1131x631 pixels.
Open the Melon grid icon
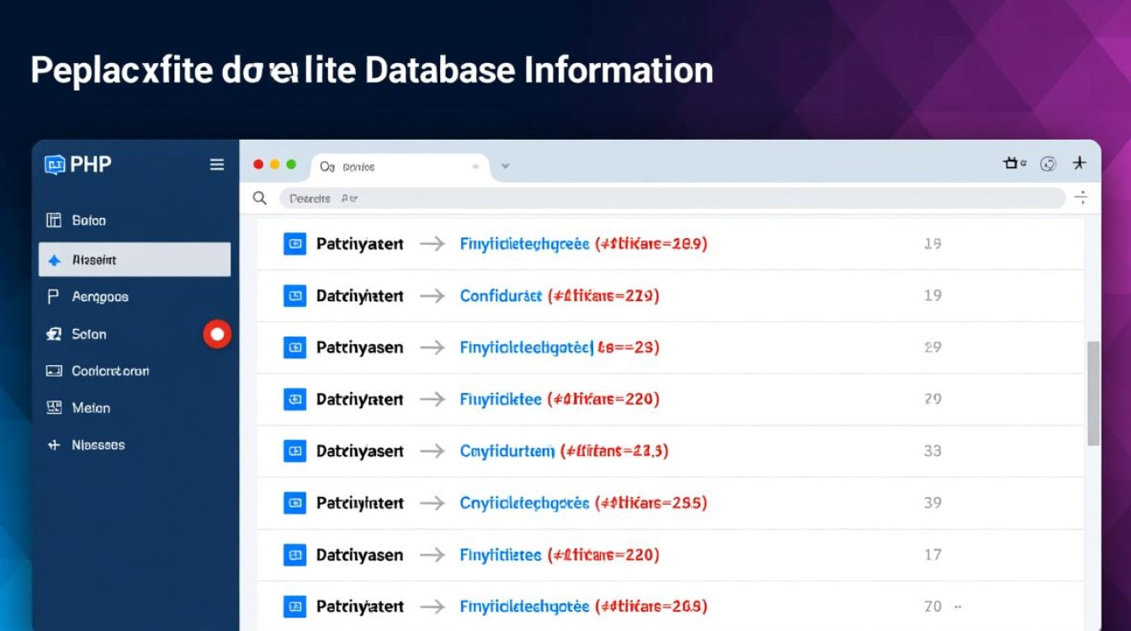52,407
